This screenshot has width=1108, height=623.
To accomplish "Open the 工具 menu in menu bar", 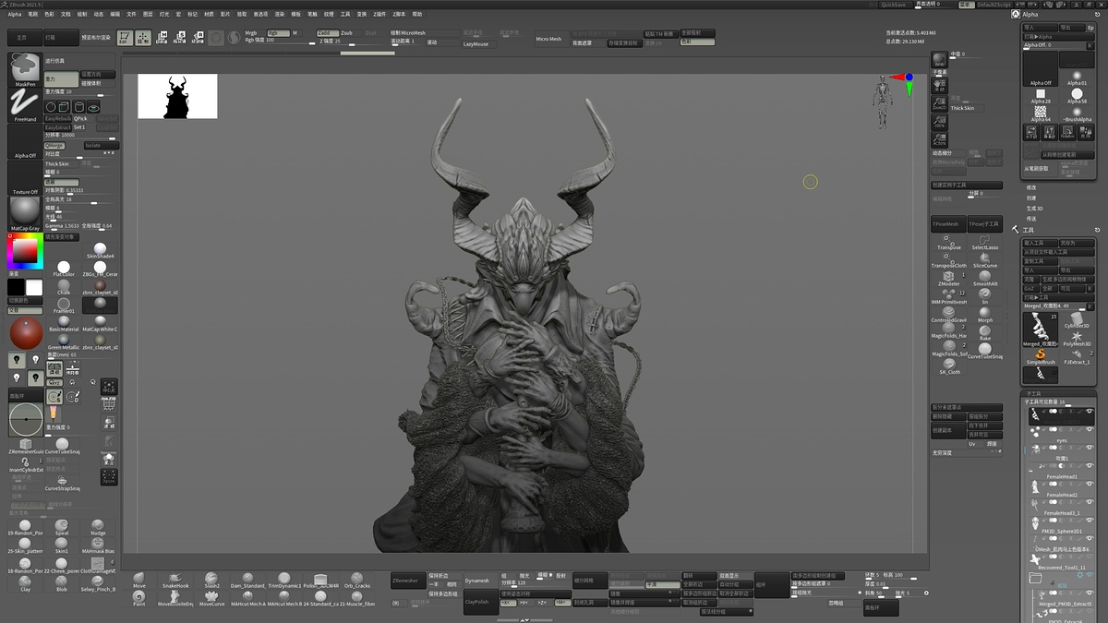I will click(345, 15).
